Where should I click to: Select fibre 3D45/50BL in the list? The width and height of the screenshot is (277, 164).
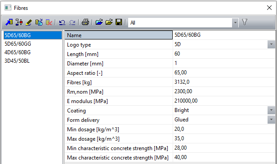coord(17,61)
